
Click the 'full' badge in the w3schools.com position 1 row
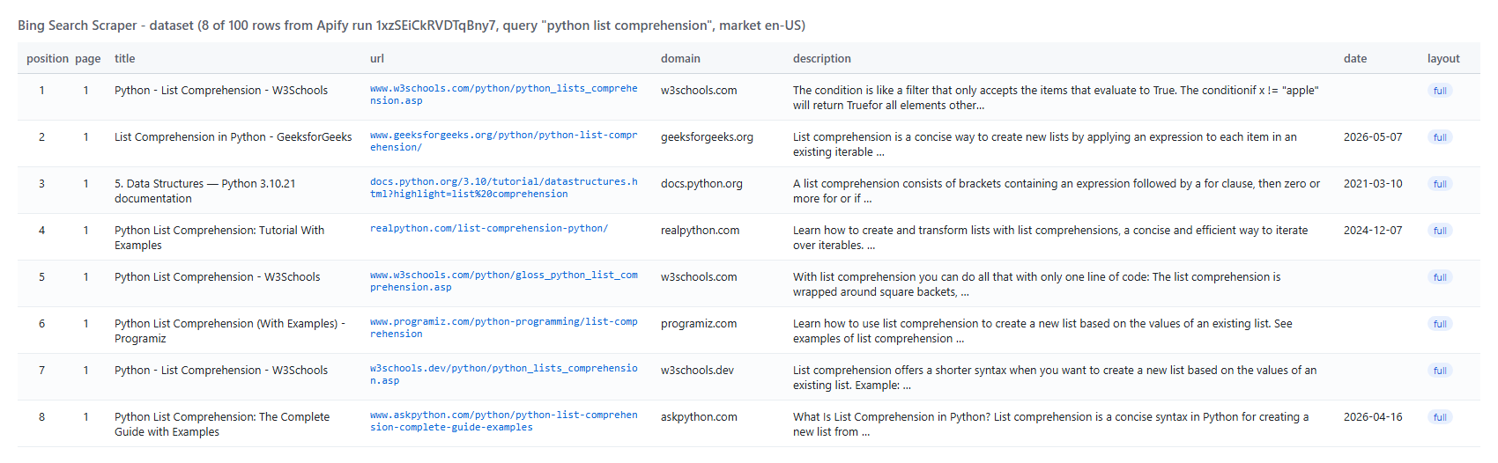point(1440,91)
